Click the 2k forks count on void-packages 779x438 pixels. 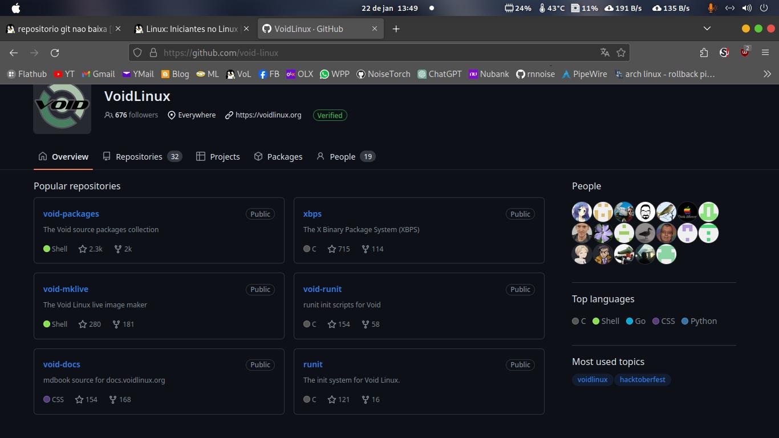click(x=123, y=249)
